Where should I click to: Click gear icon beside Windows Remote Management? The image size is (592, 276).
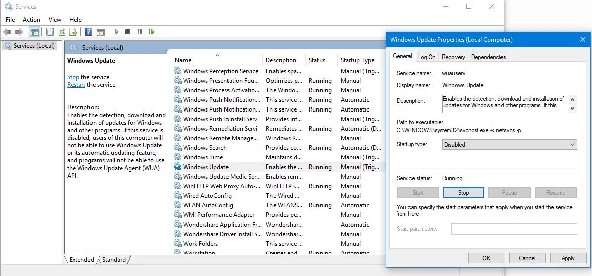[x=178, y=138]
